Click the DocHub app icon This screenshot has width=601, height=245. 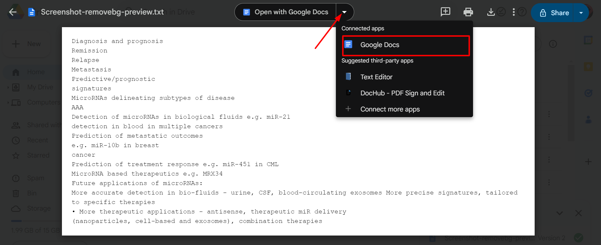(348, 93)
